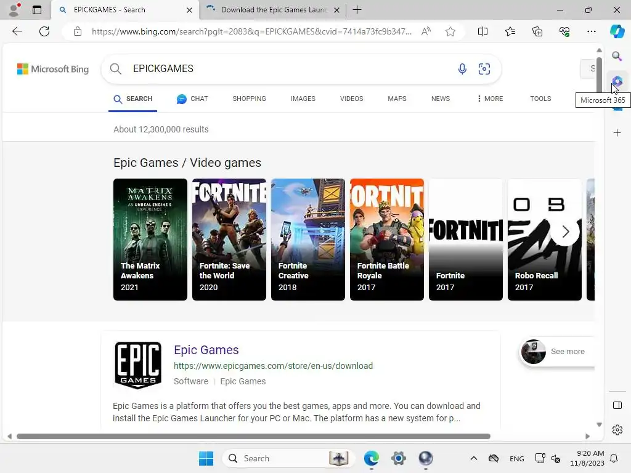Open the Windows Start menu
This screenshot has height=473, width=631.
pyautogui.click(x=206, y=458)
